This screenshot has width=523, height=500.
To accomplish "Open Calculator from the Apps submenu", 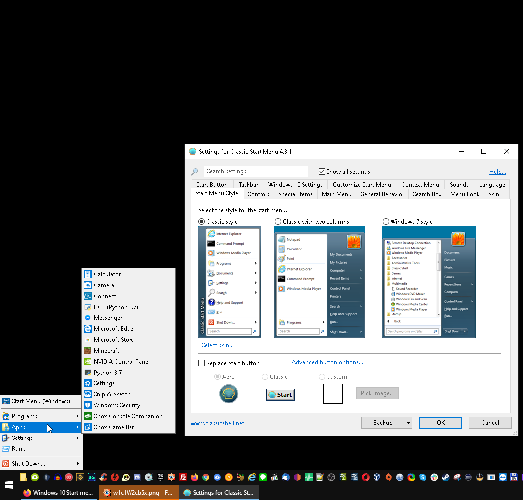I will point(129,274).
